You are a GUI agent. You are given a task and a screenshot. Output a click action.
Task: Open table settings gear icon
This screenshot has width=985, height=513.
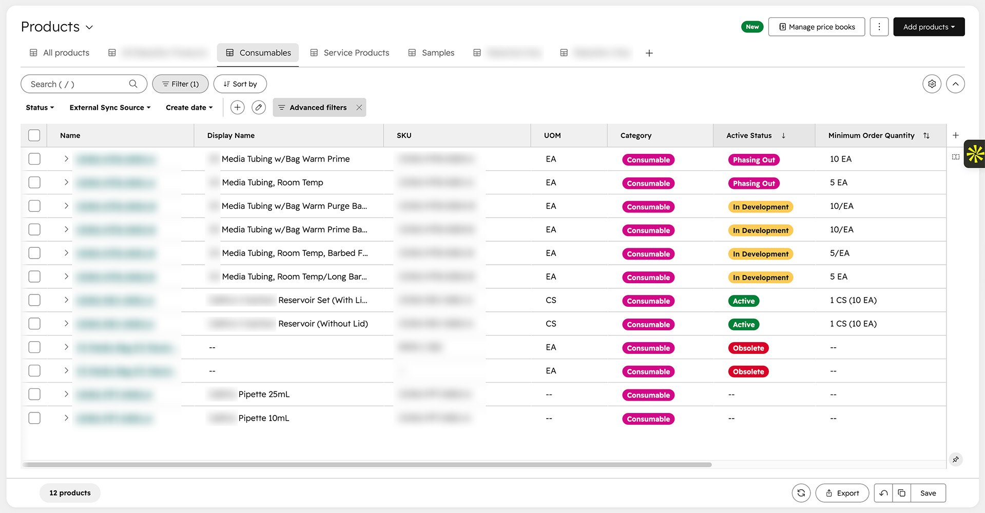click(x=932, y=84)
